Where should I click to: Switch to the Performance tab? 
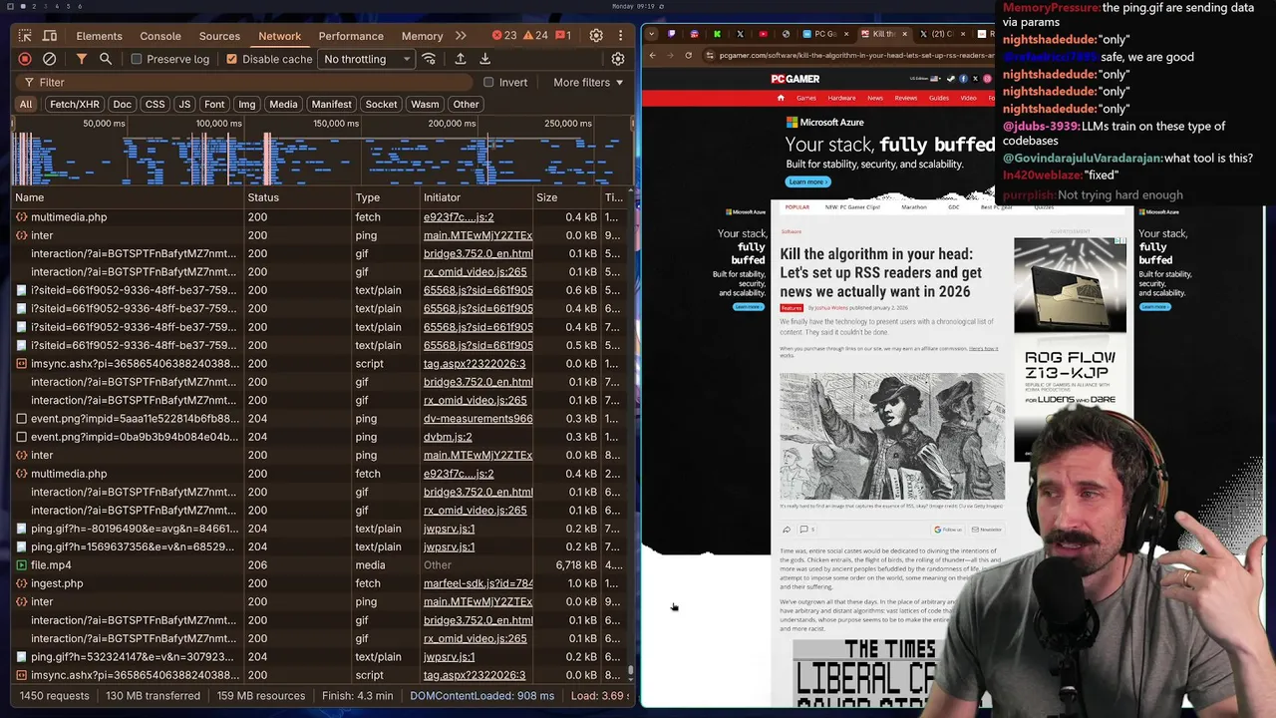[351, 36]
